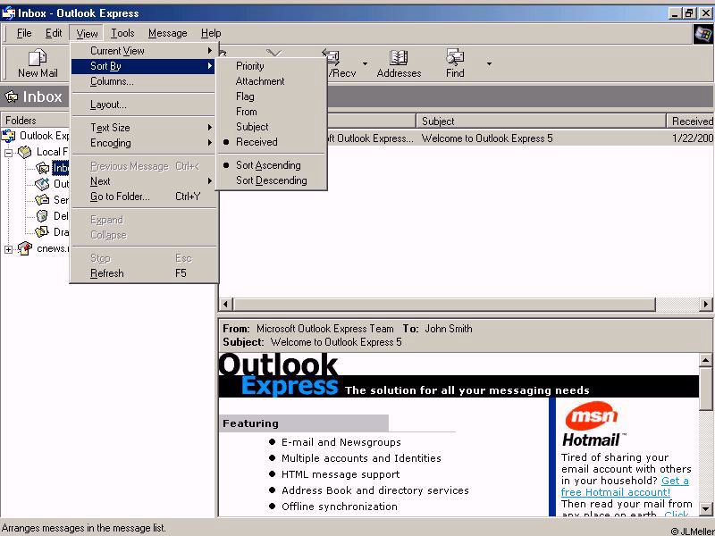Select the Outbox folder icon

tap(42, 184)
